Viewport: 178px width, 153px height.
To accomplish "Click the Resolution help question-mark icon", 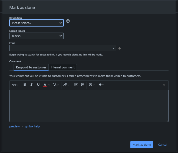I will tap(68, 21).
